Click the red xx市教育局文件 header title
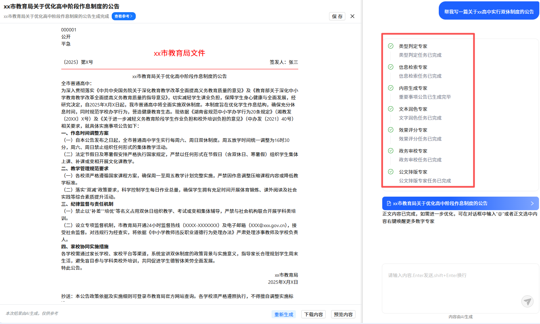 tap(179, 53)
